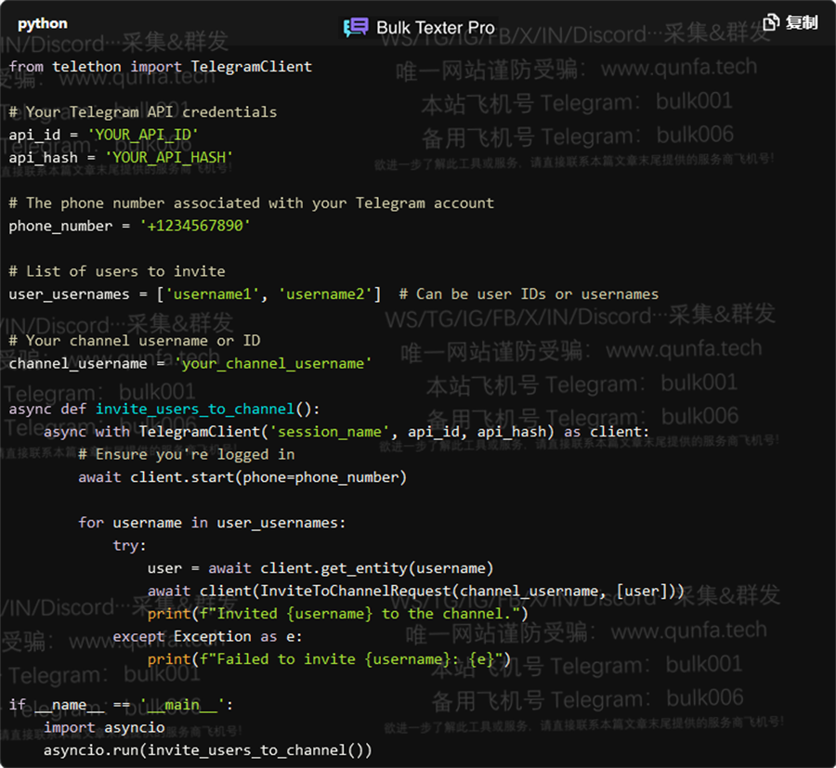The image size is (836, 768).
Task: Click the print 'Invited {username} to the channel' line
Action: (x=338, y=614)
